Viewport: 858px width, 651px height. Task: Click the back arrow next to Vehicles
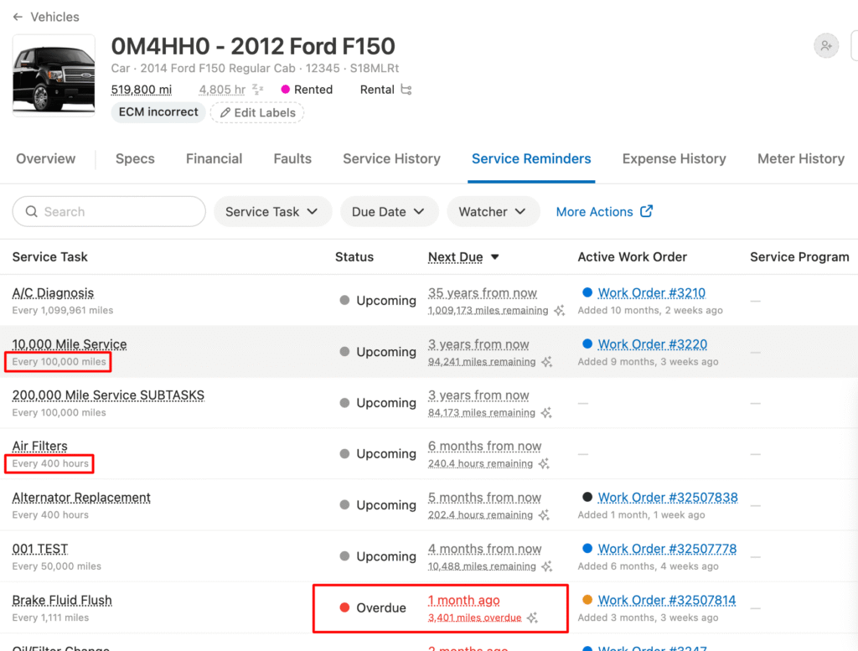pyautogui.click(x=18, y=17)
